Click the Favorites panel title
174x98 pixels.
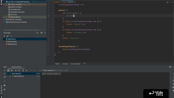[x=7, y=33]
